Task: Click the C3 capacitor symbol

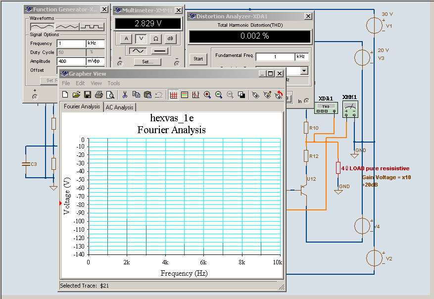Action: pyautogui.click(x=26, y=164)
